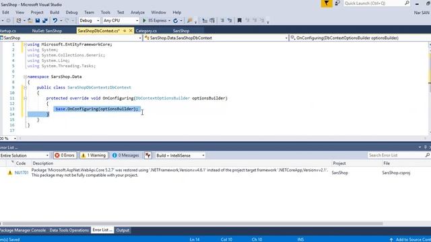The width and height of the screenshot is (431, 242).
Task: Open the Project menu
Action: click(37, 13)
